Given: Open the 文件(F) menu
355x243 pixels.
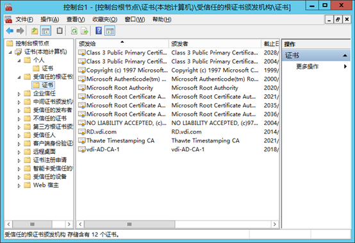Looking at the screenshot, I should pos(24,20).
